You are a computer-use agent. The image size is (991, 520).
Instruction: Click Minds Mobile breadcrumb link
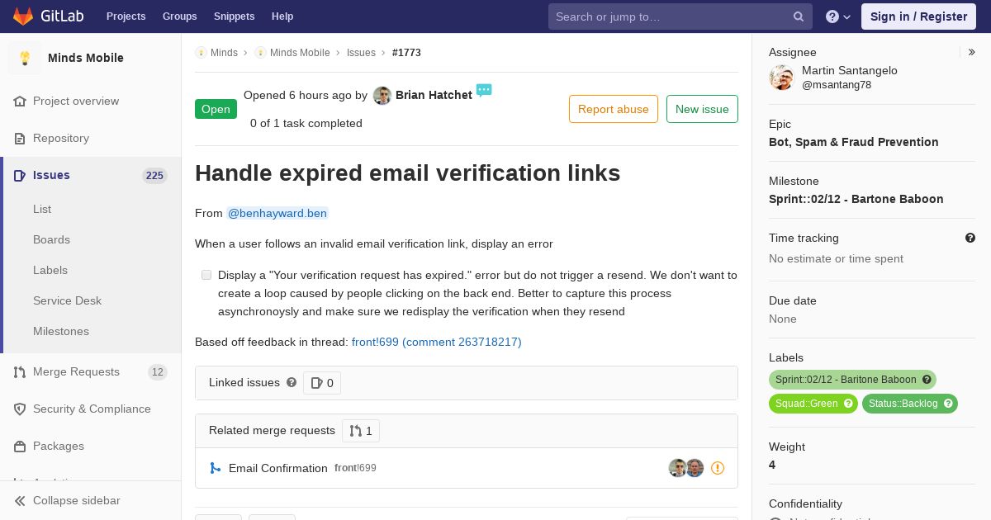[300, 52]
